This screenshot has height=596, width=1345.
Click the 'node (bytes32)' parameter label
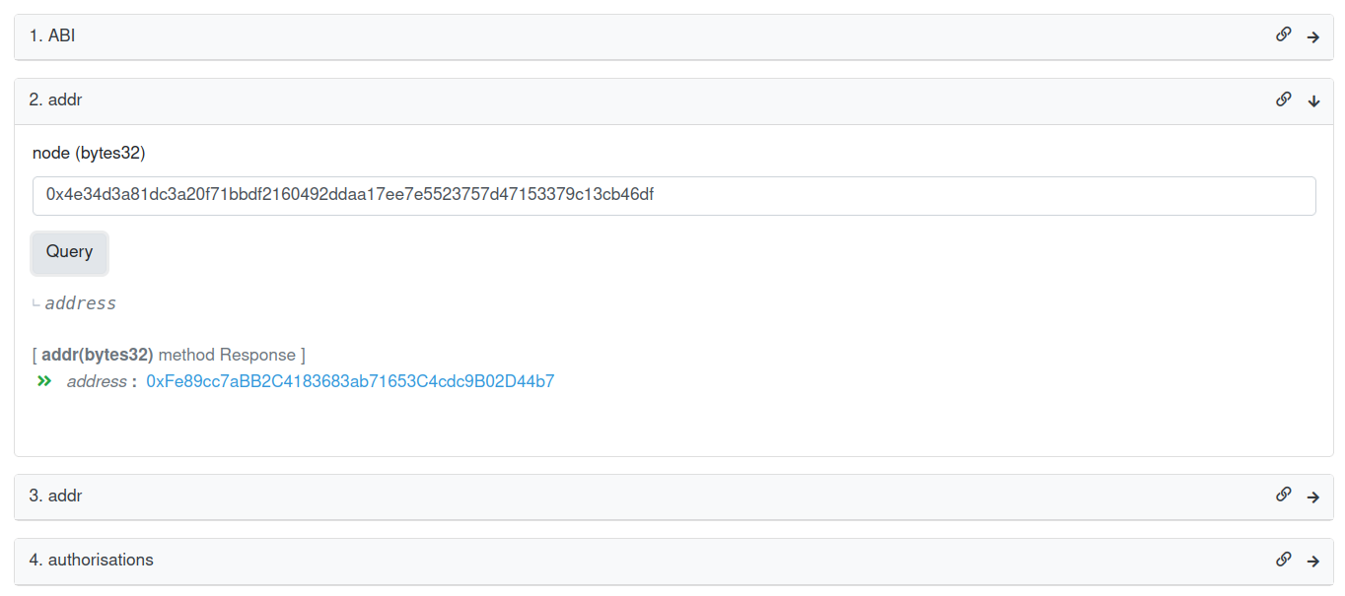[x=89, y=153]
